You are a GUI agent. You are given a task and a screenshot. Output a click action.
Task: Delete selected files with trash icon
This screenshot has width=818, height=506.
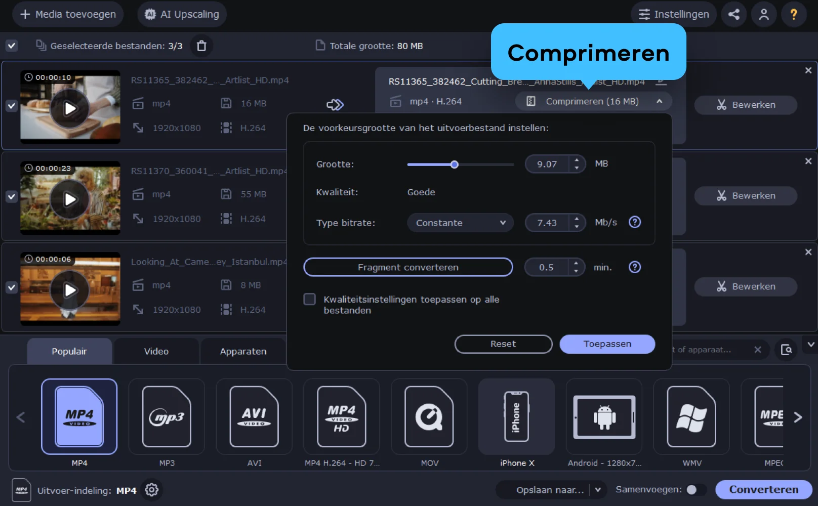click(201, 46)
